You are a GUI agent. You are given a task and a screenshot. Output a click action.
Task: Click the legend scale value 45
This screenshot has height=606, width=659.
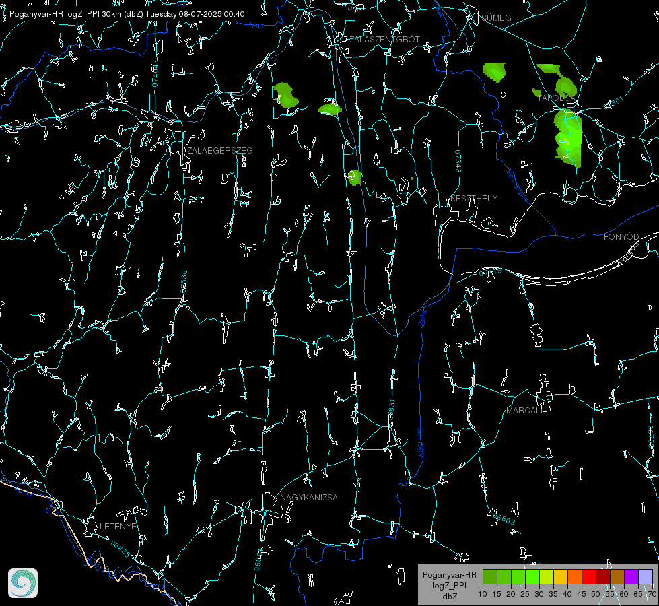tap(582, 595)
